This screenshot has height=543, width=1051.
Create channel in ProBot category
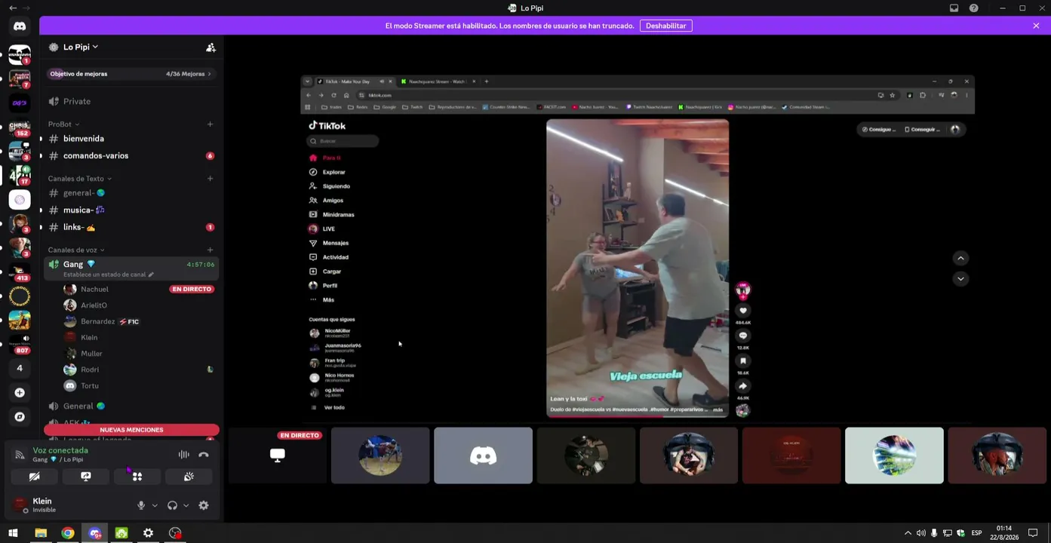[210, 124]
